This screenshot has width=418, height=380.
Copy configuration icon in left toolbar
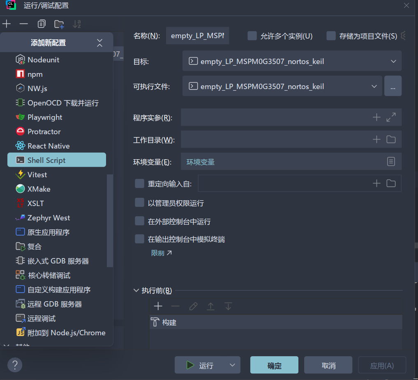point(42,24)
